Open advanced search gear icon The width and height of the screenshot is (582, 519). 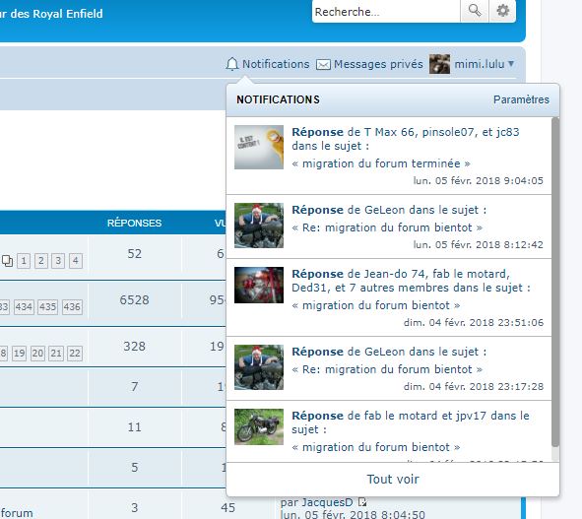tap(502, 11)
